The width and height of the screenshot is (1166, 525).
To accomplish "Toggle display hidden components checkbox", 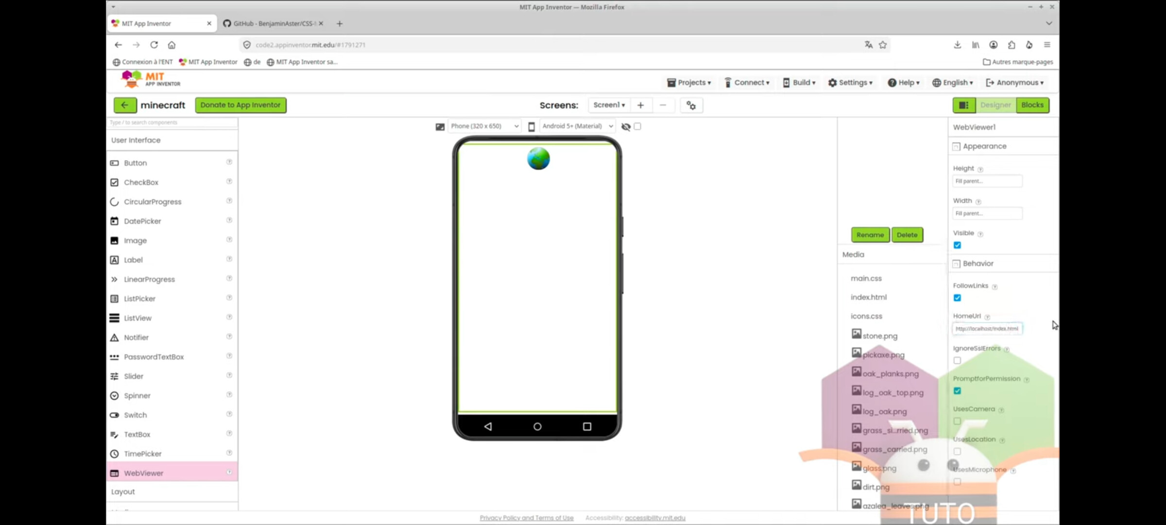I will point(637,126).
